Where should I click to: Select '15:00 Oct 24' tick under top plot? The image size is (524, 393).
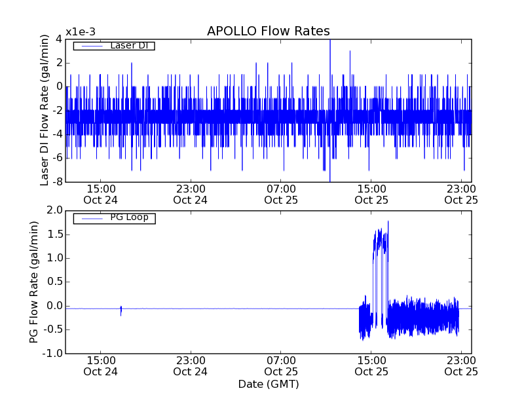(x=101, y=195)
